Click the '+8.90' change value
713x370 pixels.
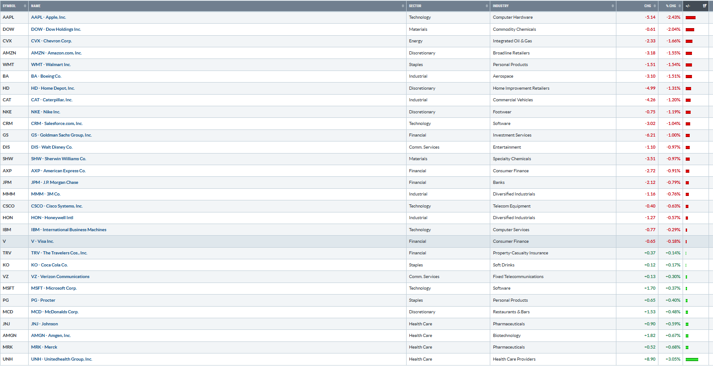point(650,359)
